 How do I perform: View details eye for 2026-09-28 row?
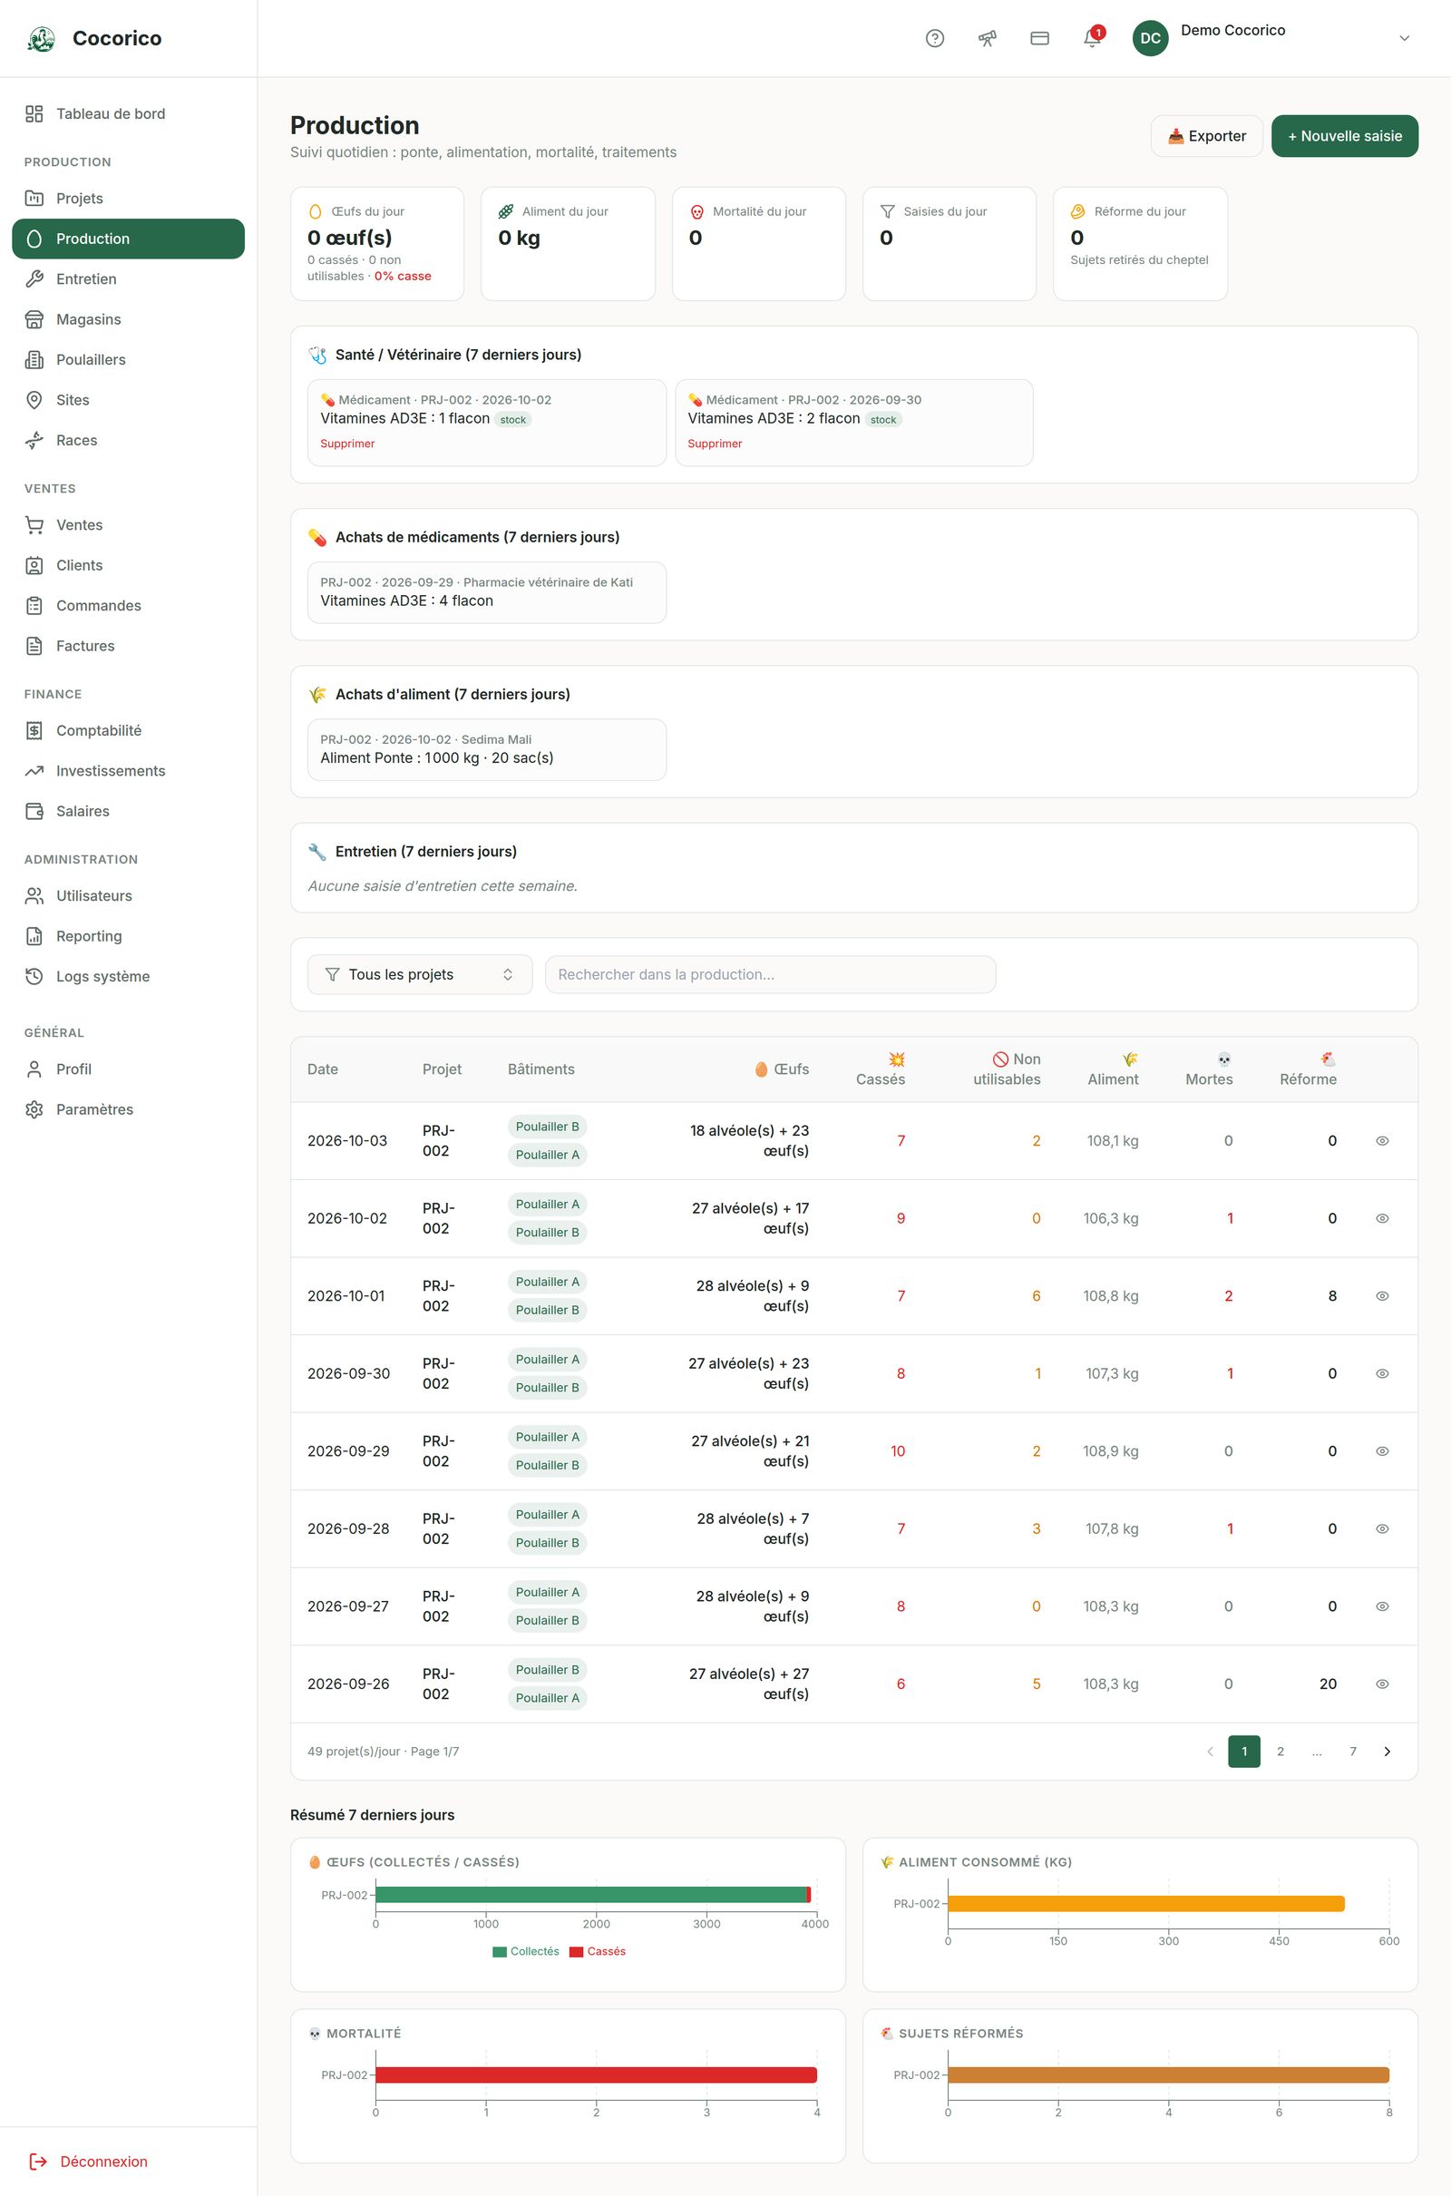coord(1381,1528)
